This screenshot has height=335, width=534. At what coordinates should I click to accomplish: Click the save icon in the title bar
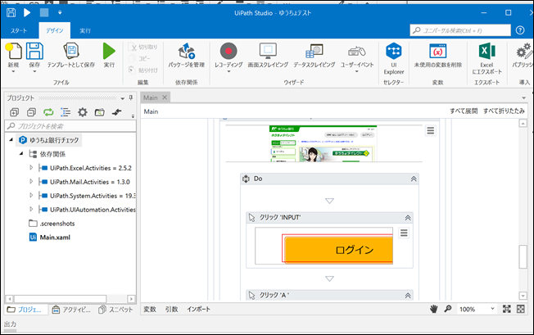[11, 12]
